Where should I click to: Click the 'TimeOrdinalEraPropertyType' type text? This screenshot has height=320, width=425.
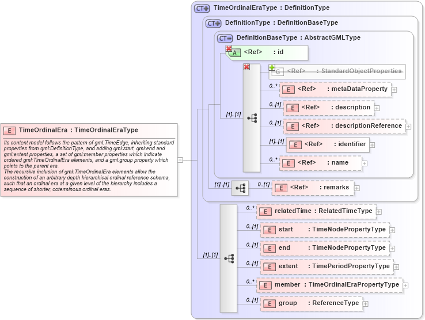(x=354, y=284)
